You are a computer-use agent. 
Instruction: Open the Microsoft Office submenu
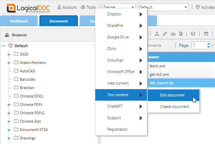pos(121,72)
